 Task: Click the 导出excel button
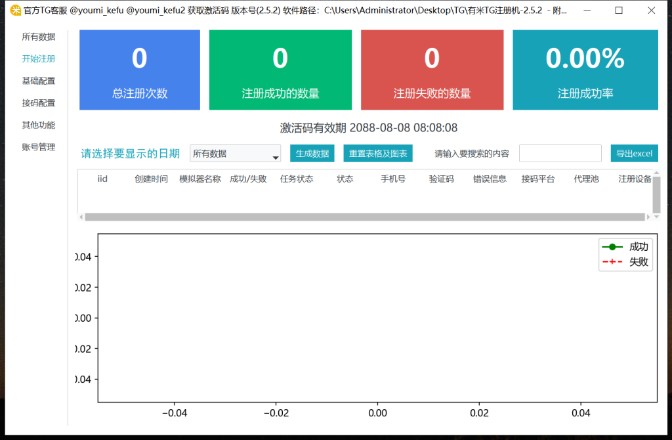(635, 154)
